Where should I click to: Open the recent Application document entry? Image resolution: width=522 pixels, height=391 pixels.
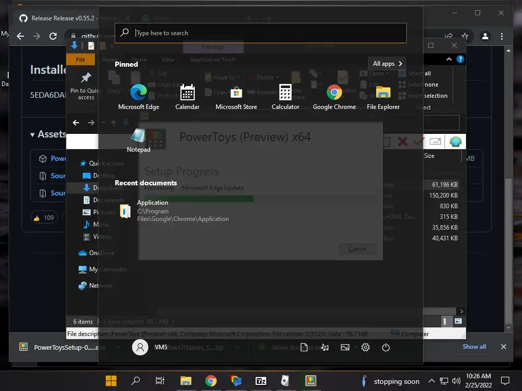[x=174, y=211]
